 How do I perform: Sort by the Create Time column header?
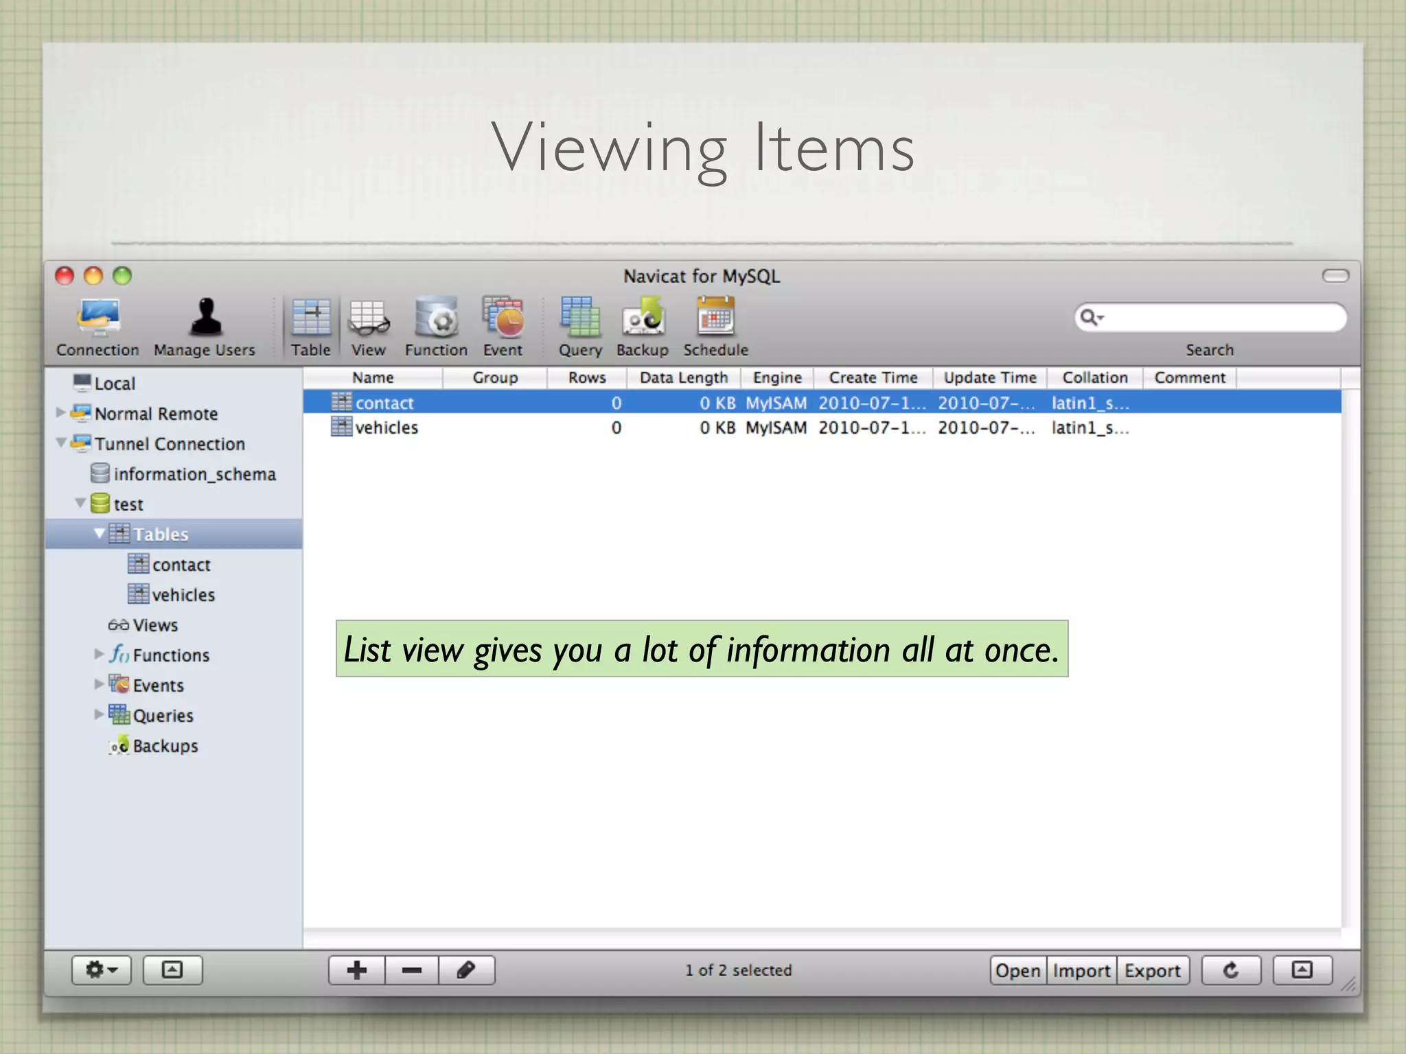pyautogui.click(x=873, y=377)
